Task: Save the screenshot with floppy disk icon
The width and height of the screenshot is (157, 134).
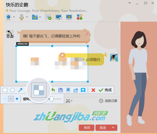Action: (61, 90)
